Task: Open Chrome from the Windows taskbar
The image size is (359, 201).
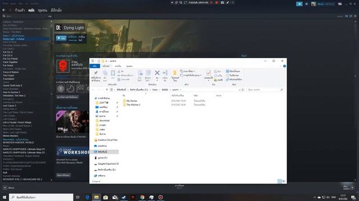Action: 142,197
